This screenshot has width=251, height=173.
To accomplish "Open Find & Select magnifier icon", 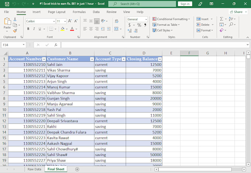I will pos(231,24).
